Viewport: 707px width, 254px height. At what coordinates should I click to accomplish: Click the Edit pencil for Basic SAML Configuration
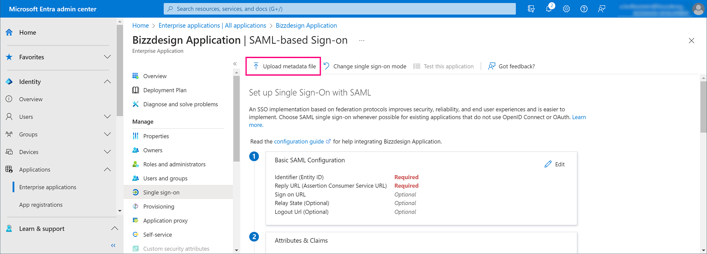point(554,164)
